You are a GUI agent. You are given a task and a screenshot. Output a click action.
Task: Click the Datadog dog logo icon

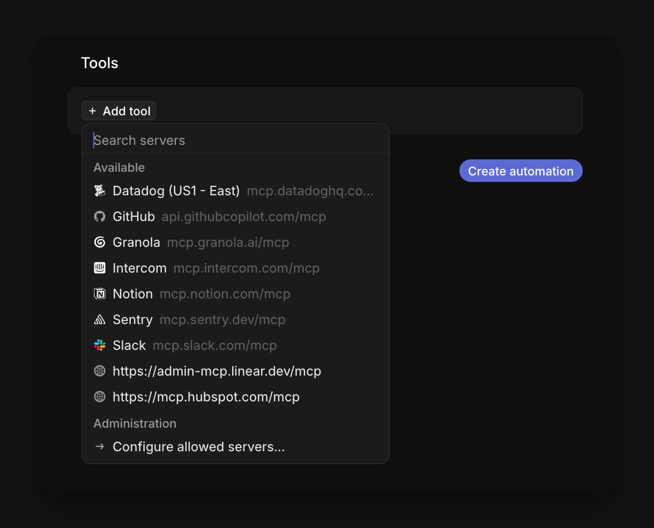[100, 191]
